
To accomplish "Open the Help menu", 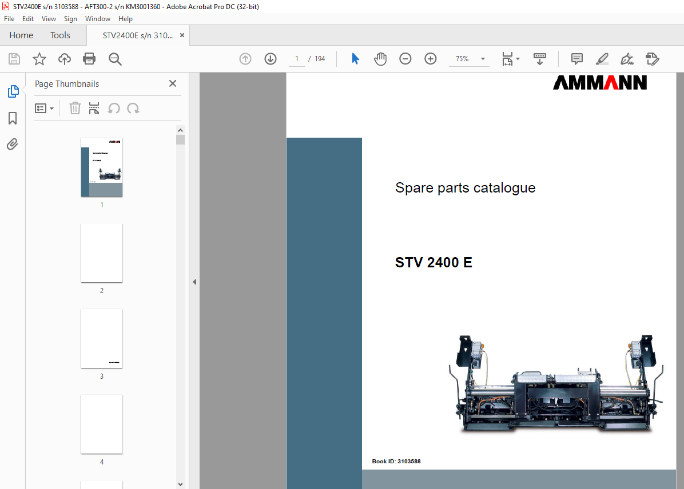I will [x=125, y=19].
